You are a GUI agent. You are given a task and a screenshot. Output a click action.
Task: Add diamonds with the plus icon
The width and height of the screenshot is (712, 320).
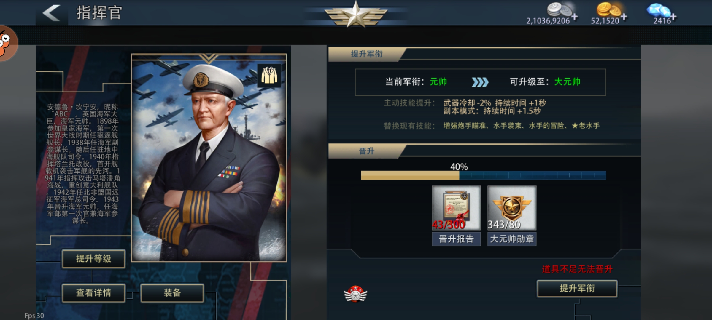[673, 17]
